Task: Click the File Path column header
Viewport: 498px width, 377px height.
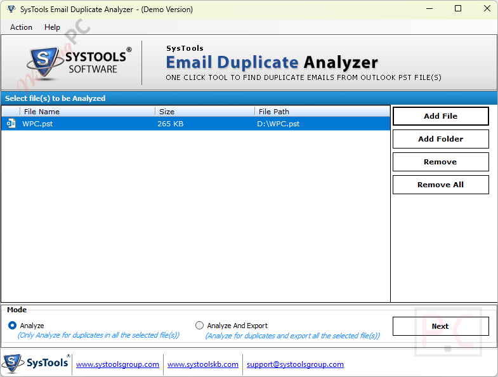Action: point(322,112)
